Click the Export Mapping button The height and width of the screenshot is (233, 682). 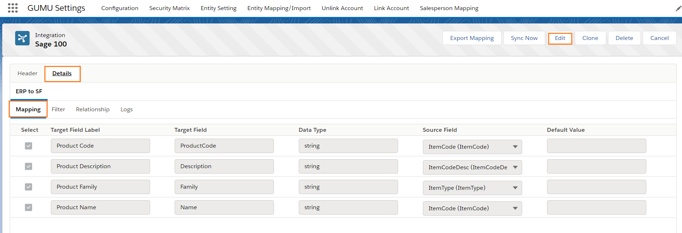click(472, 38)
